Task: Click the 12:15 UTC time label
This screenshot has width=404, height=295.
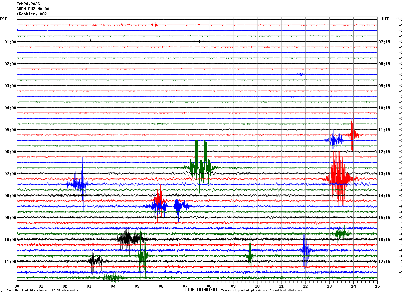Action: 384,152
